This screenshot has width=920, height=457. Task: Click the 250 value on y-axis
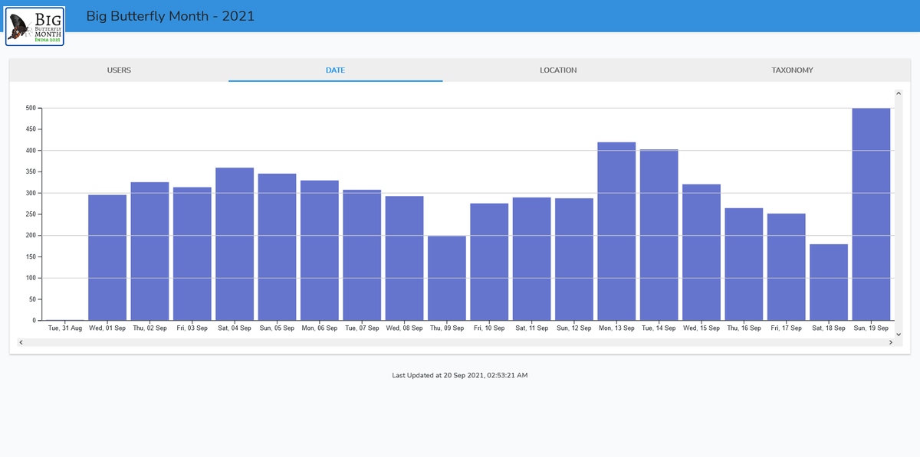(x=31, y=214)
